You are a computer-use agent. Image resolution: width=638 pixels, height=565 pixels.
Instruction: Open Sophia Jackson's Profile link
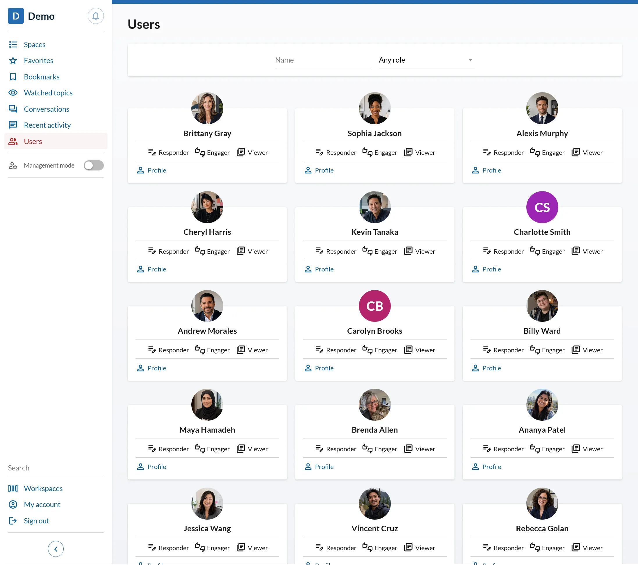pyautogui.click(x=324, y=170)
